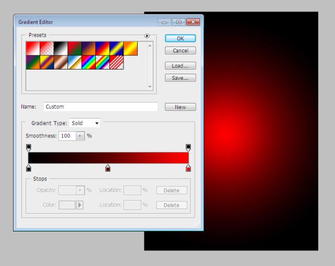Screen dimensions: 335x266
Task: Click the Delete button for opacity stop
Action: pyautogui.click(x=172, y=190)
